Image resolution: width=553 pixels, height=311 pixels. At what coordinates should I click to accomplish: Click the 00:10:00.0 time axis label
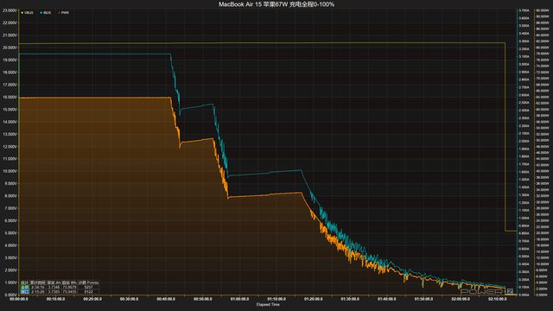click(55, 299)
